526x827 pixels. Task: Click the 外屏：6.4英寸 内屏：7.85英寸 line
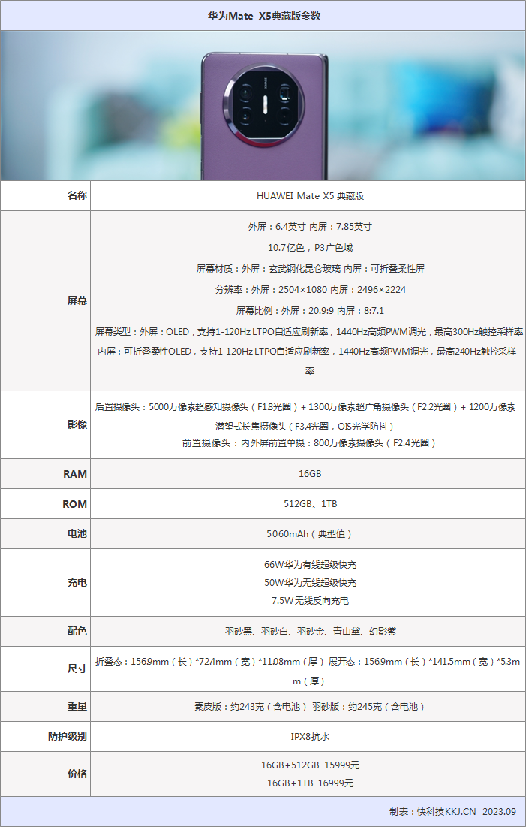[310, 227]
